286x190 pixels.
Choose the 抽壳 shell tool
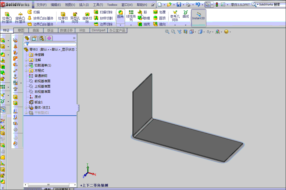(x=144, y=24)
